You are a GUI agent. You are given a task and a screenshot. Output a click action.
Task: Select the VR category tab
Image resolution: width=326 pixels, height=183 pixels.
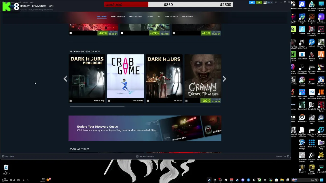pos(159,17)
